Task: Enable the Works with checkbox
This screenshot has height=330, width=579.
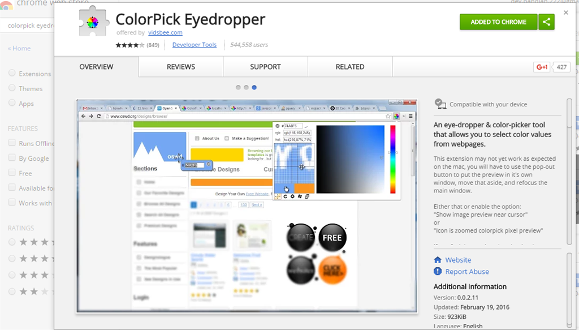Action: tap(12, 202)
